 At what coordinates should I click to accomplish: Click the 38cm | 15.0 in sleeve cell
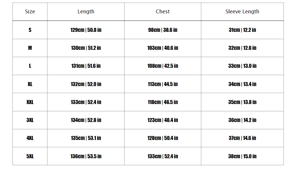[x=242, y=156]
